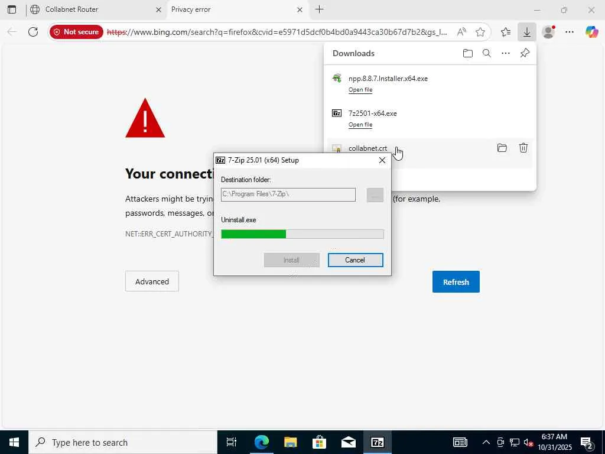Open Microsoft Edge from taskbar
The image size is (605, 454).
click(x=261, y=442)
